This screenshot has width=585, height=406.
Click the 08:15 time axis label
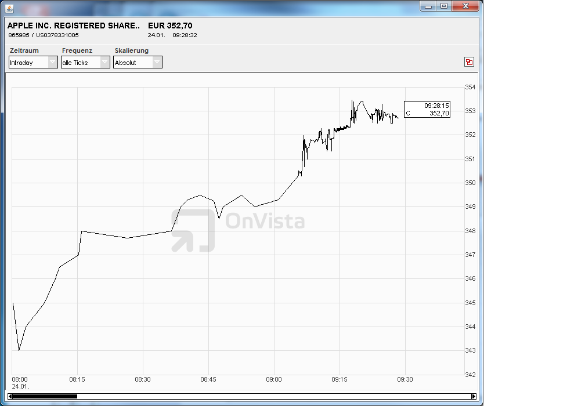click(77, 379)
